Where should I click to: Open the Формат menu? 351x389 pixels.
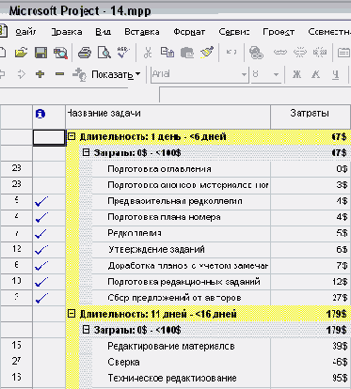pos(189,32)
